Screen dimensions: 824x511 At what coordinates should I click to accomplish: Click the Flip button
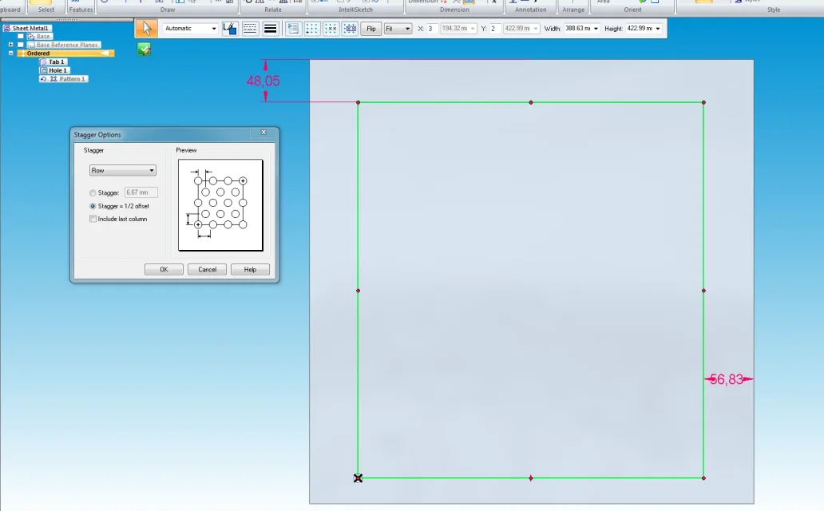coord(371,29)
